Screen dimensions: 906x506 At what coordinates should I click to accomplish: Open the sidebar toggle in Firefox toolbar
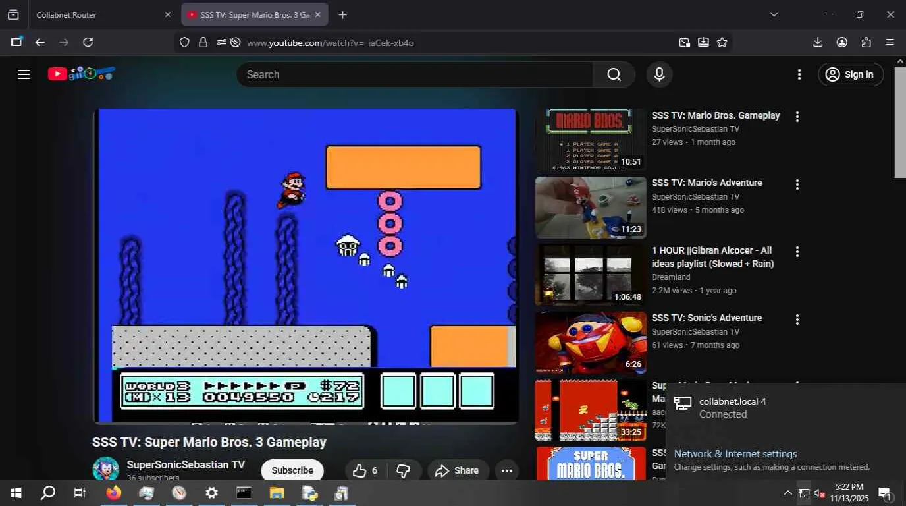[x=16, y=42]
